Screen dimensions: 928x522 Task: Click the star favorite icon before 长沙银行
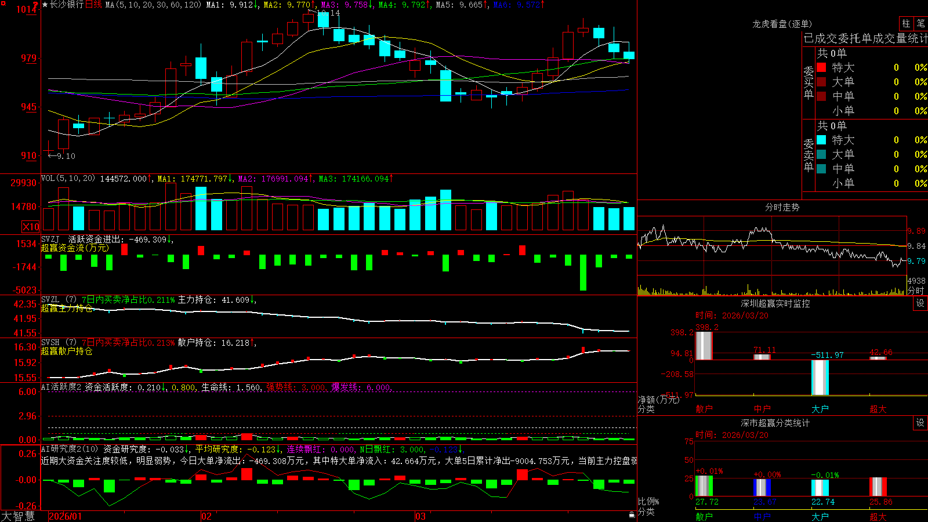(45, 5)
